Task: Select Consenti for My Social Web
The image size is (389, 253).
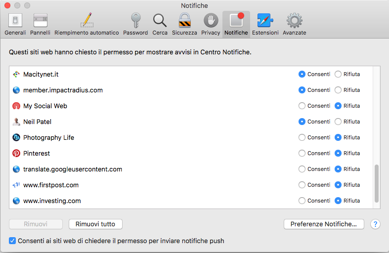Action: 302,106
